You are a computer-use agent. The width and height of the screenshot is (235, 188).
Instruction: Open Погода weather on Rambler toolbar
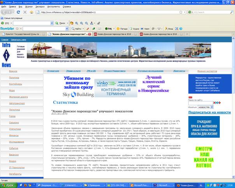point(122,28)
